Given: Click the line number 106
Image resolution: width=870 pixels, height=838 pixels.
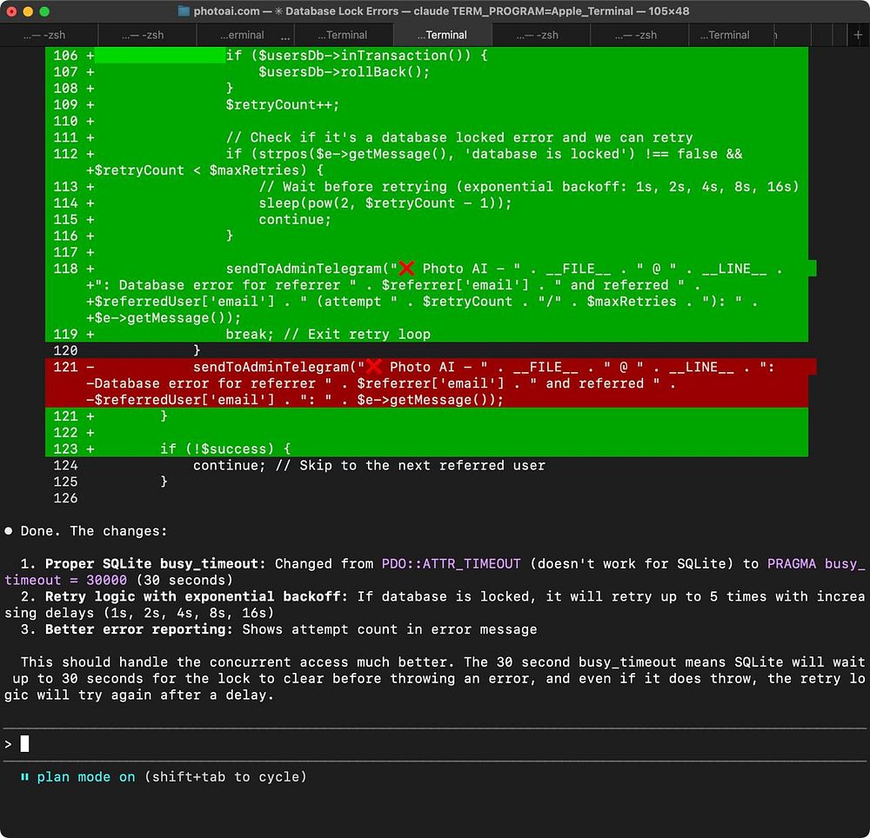Looking at the screenshot, I should (x=65, y=56).
